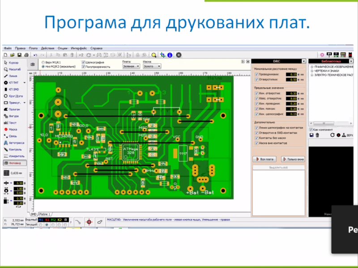Select the Линия track tool
This screenshot has height=268, width=358.
click(x=13, y=76)
